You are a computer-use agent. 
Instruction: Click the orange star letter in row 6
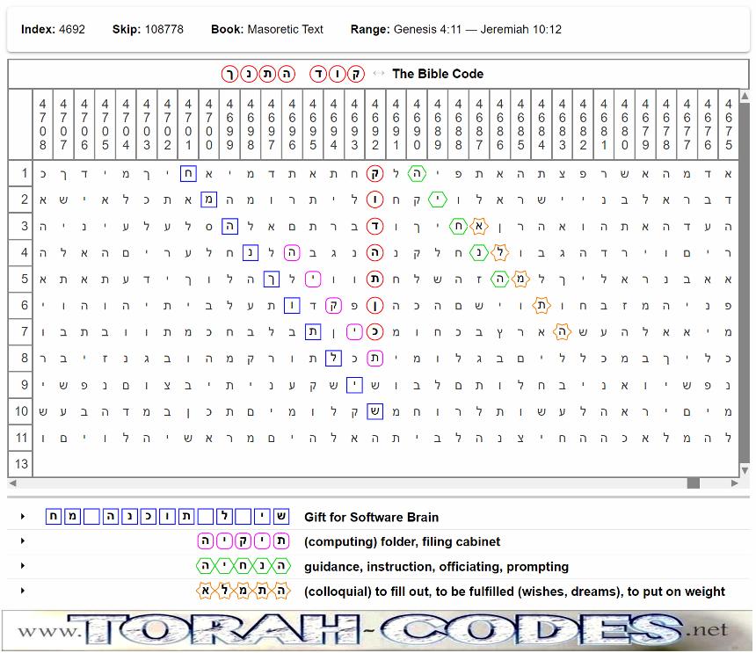coord(542,306)
